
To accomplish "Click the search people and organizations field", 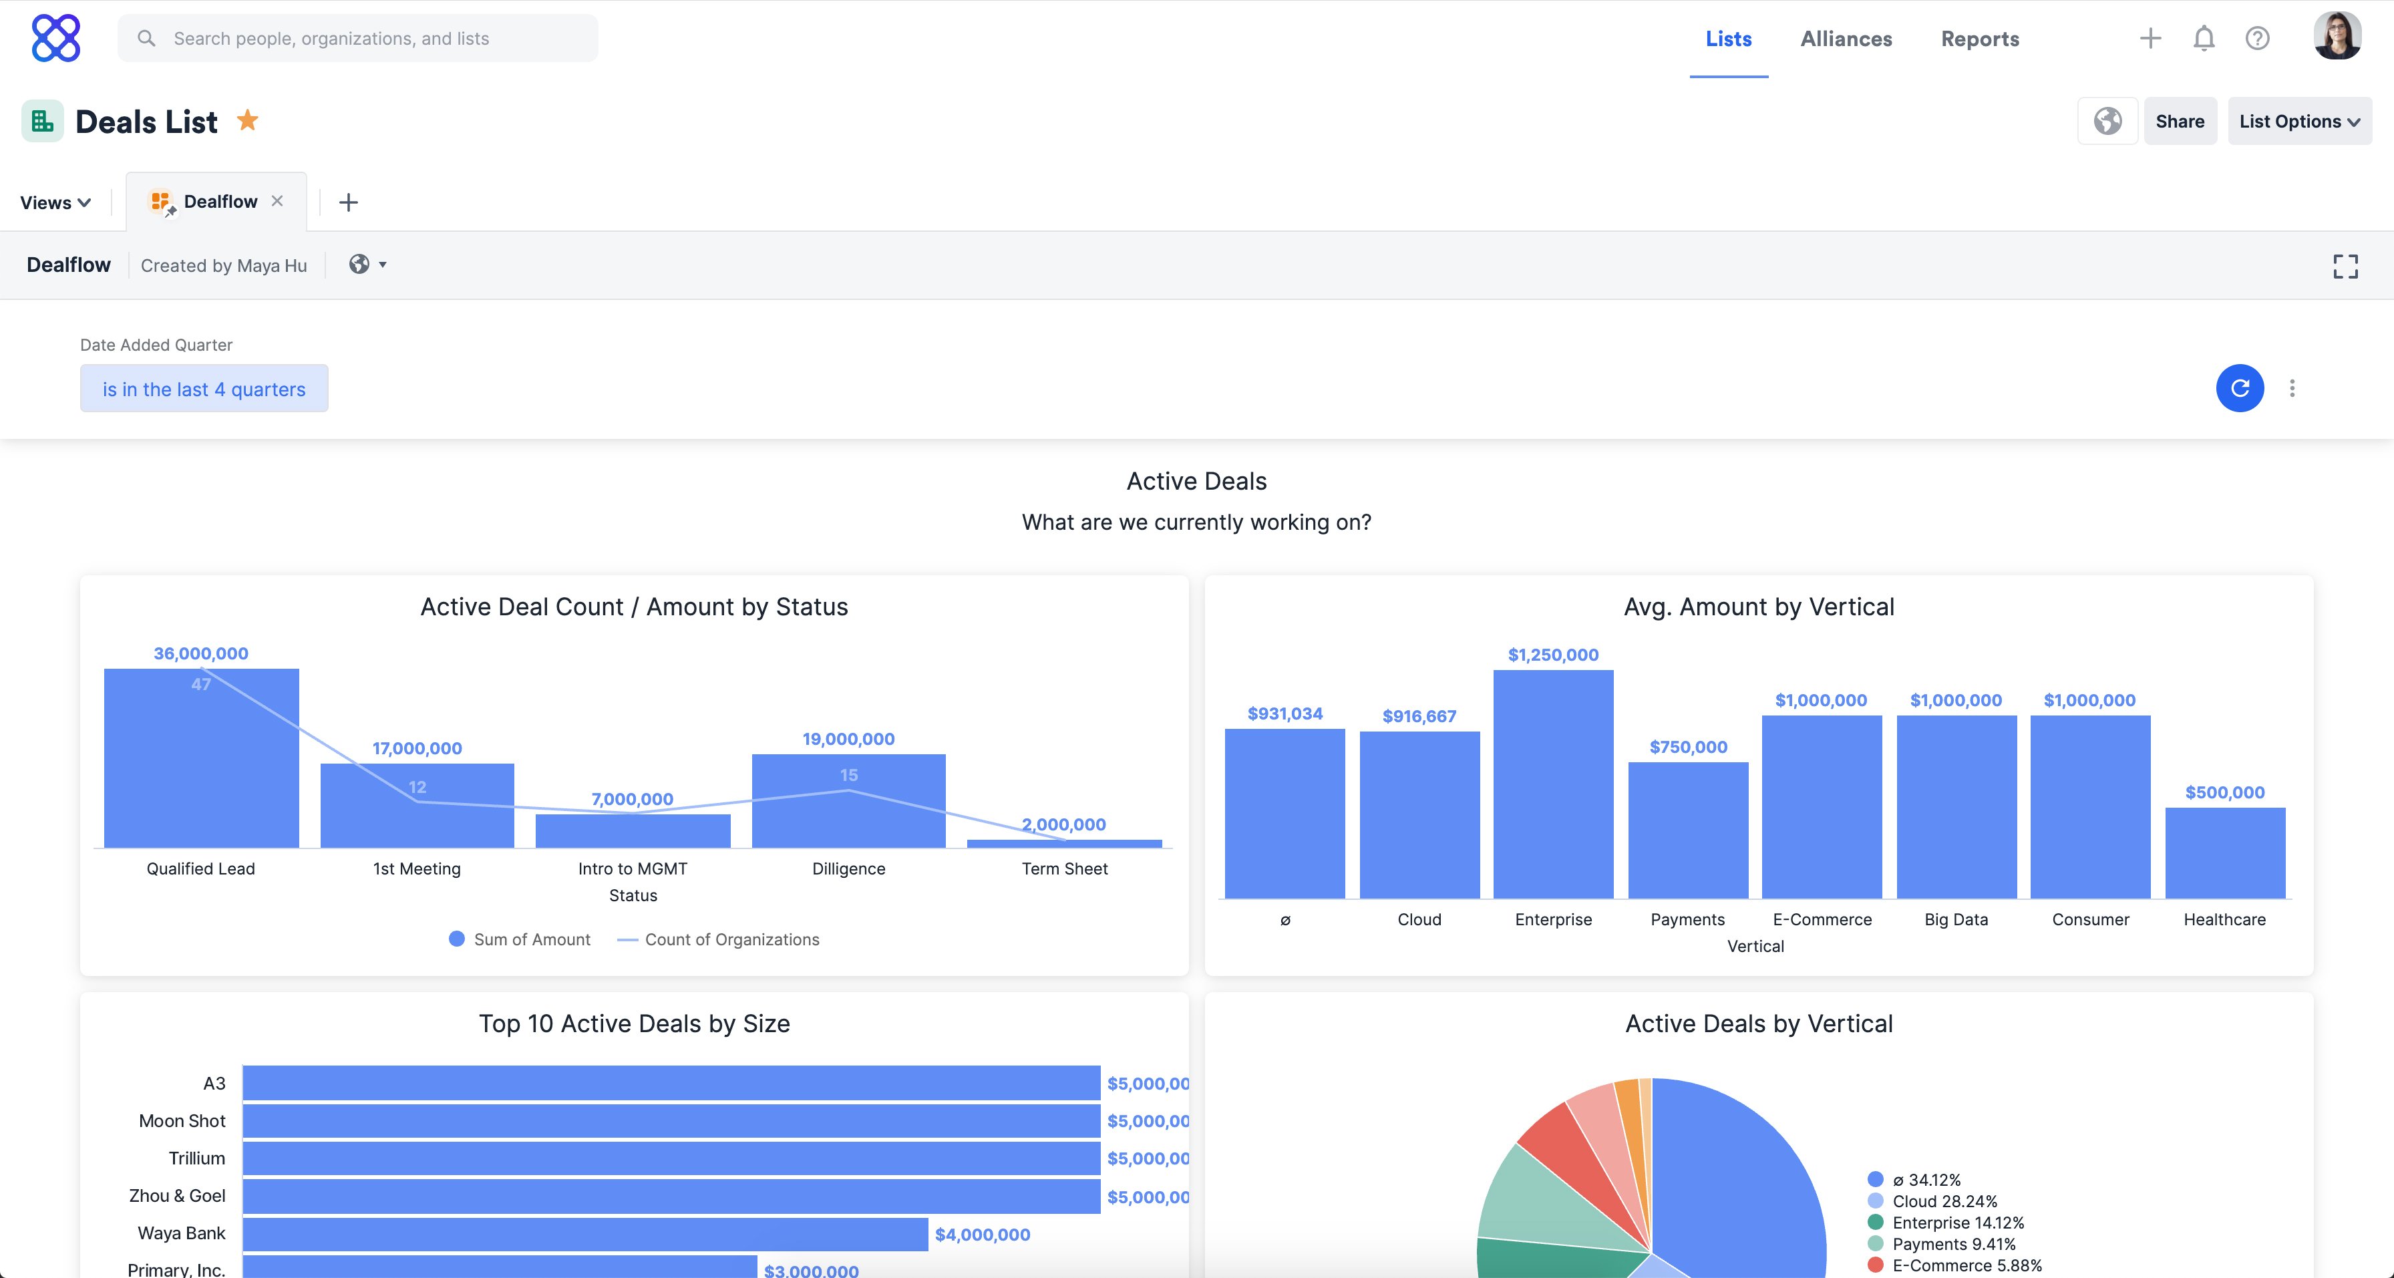I will [x=359, y=38].
